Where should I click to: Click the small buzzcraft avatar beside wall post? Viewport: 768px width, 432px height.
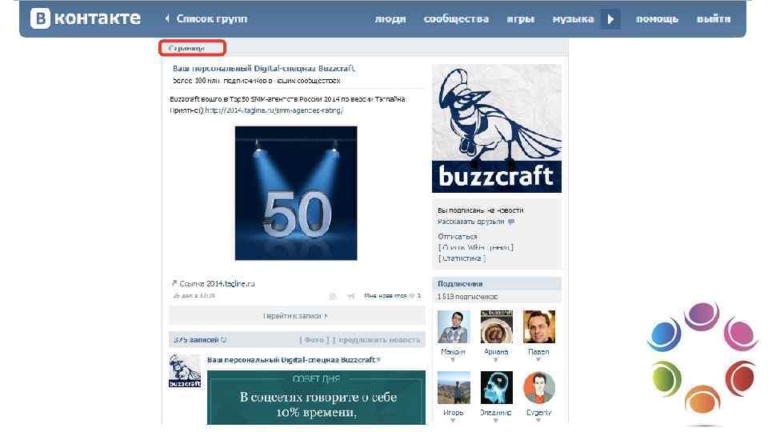pos(185,370)
